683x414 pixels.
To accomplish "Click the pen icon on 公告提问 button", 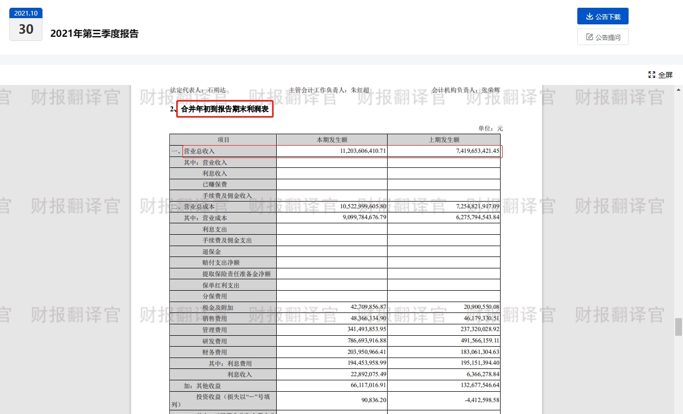I will tap(589, 37).
